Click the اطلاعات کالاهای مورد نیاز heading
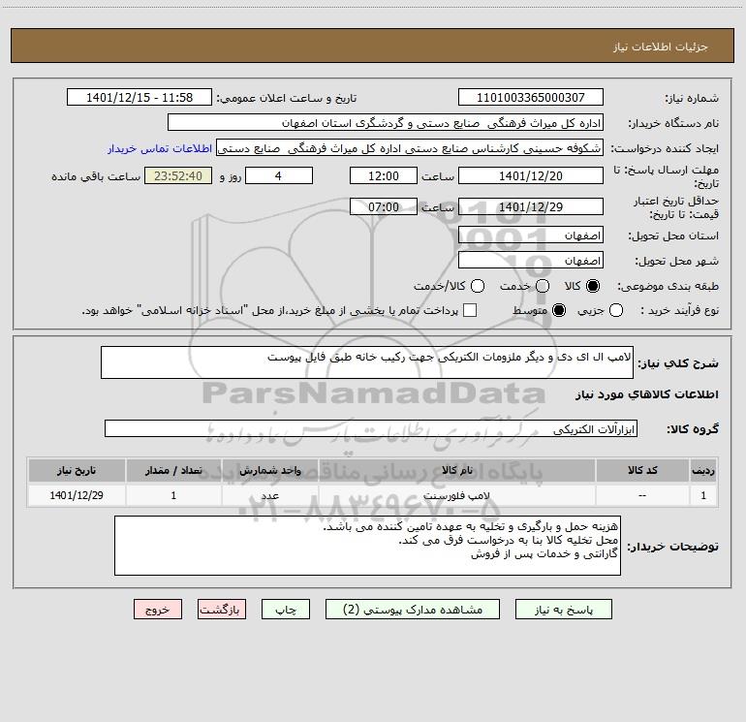This screenshot has width=746, height=722. (646, 394)
